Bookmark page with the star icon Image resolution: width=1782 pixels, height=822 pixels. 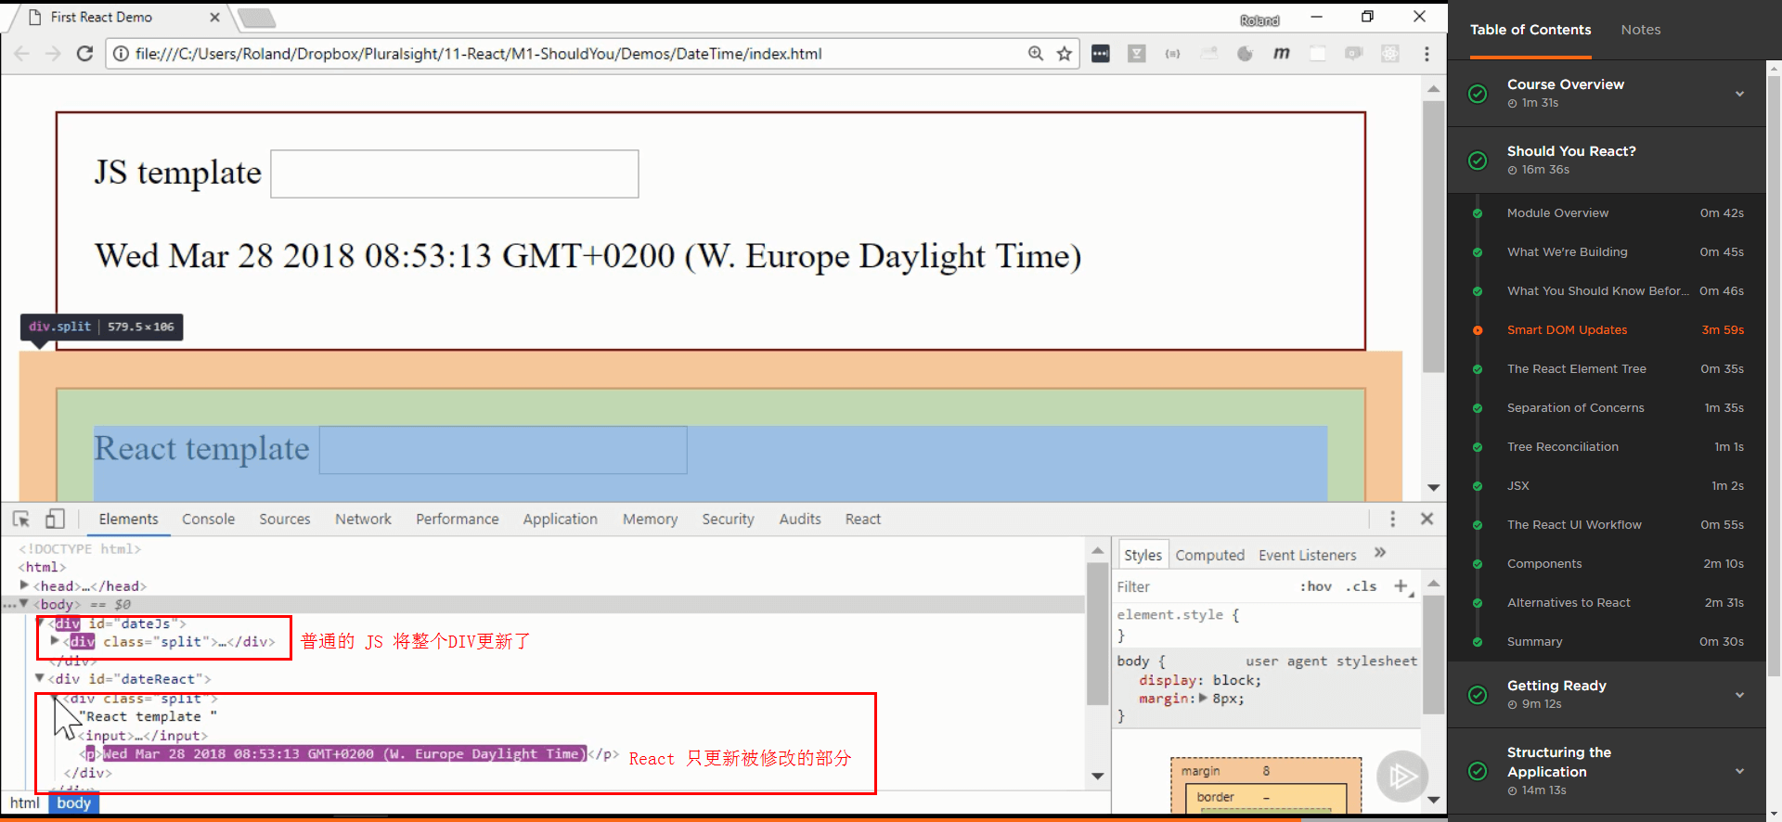click(x=1065, y=54)
